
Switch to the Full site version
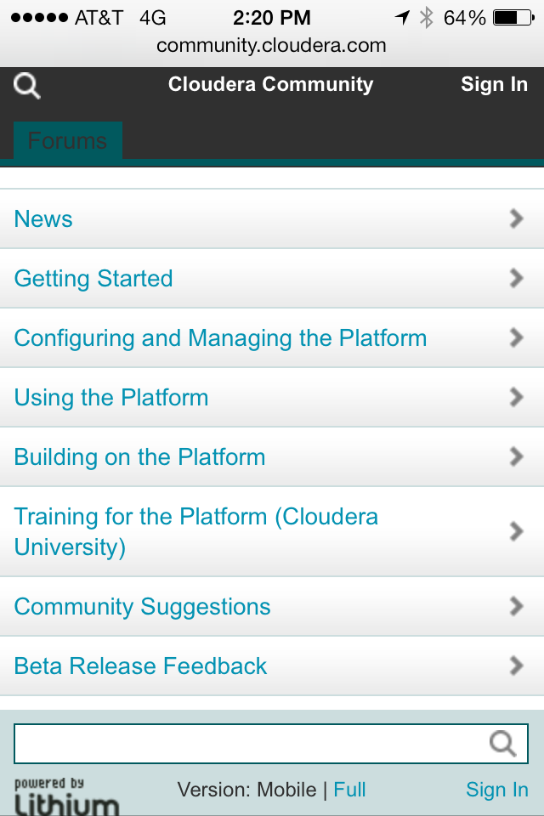point(349,790)
